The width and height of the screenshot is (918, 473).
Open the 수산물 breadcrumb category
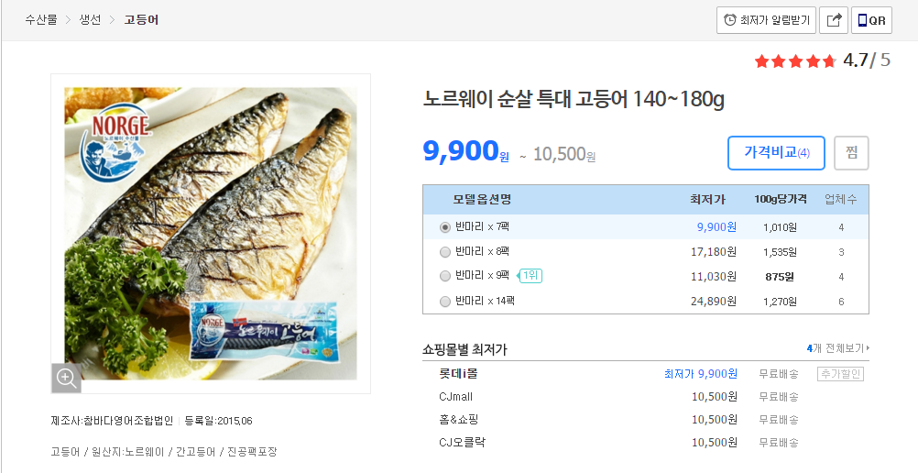[43, 19]
